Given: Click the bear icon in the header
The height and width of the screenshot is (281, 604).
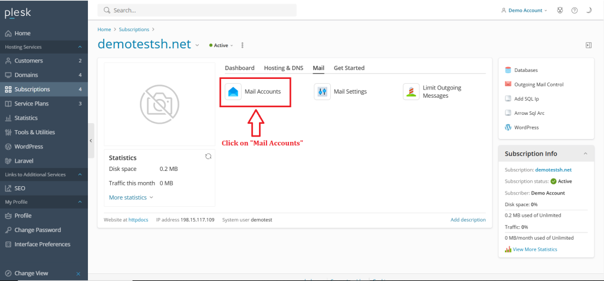Looking at the screenshot, I should pos(560,11).
